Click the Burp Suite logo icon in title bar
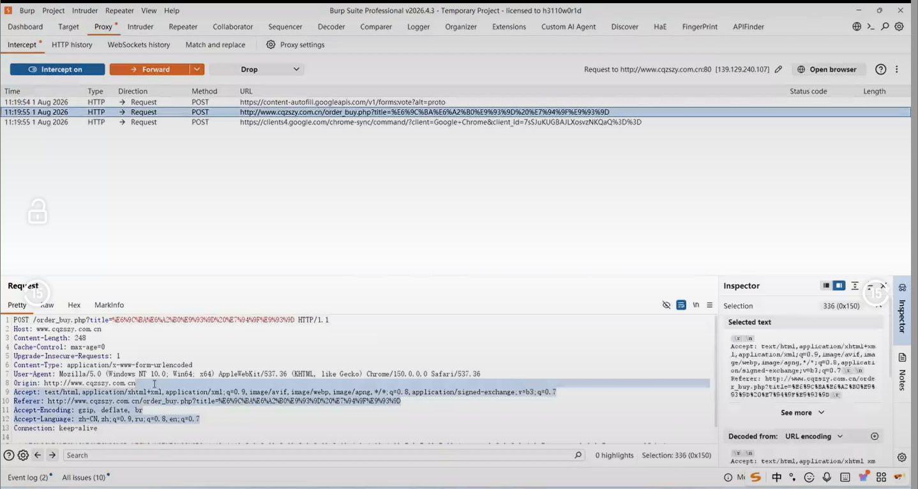Viewport: 918px width, 489px height. click(8, 10)
